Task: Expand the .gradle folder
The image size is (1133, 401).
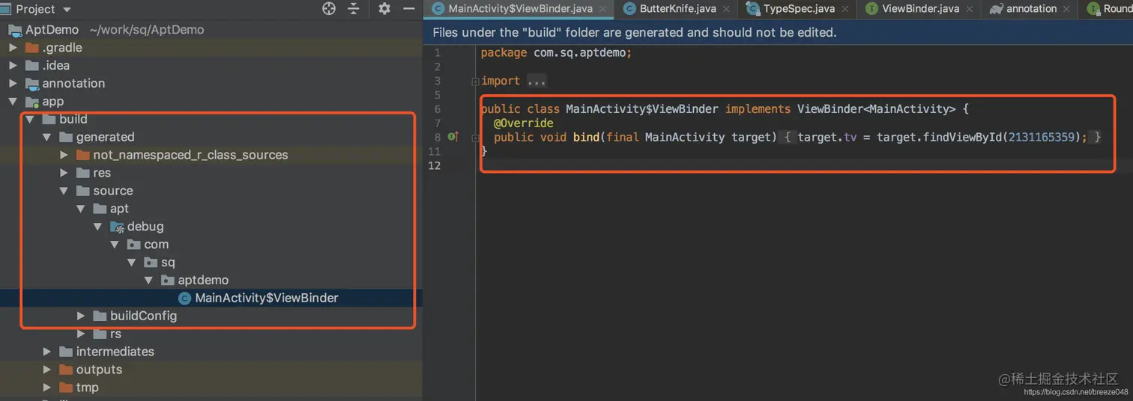Action: click(13, 48)
